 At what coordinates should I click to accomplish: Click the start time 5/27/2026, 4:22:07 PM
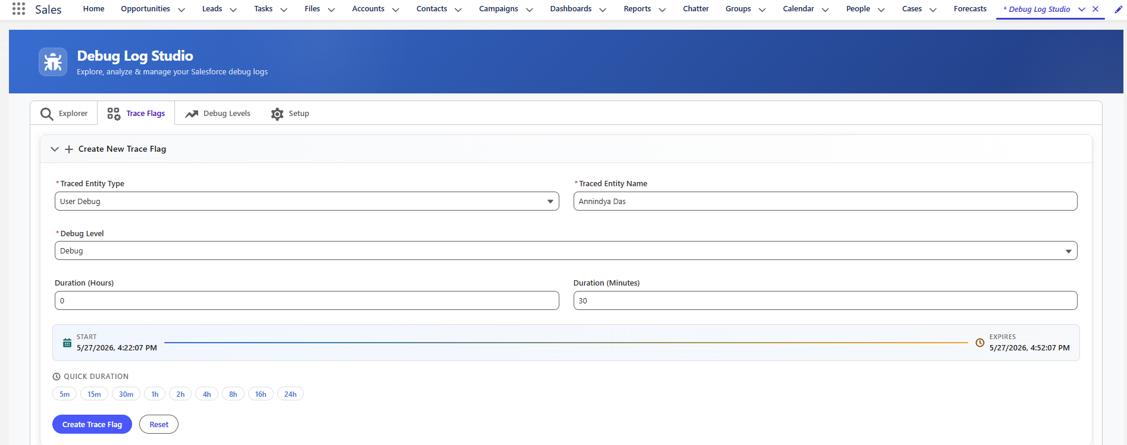[117, 348]
